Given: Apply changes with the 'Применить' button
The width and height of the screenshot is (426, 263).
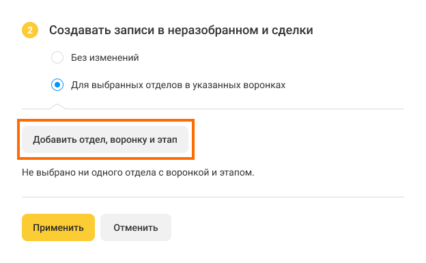Looking at the screenshot, I should tap(59, 227).
